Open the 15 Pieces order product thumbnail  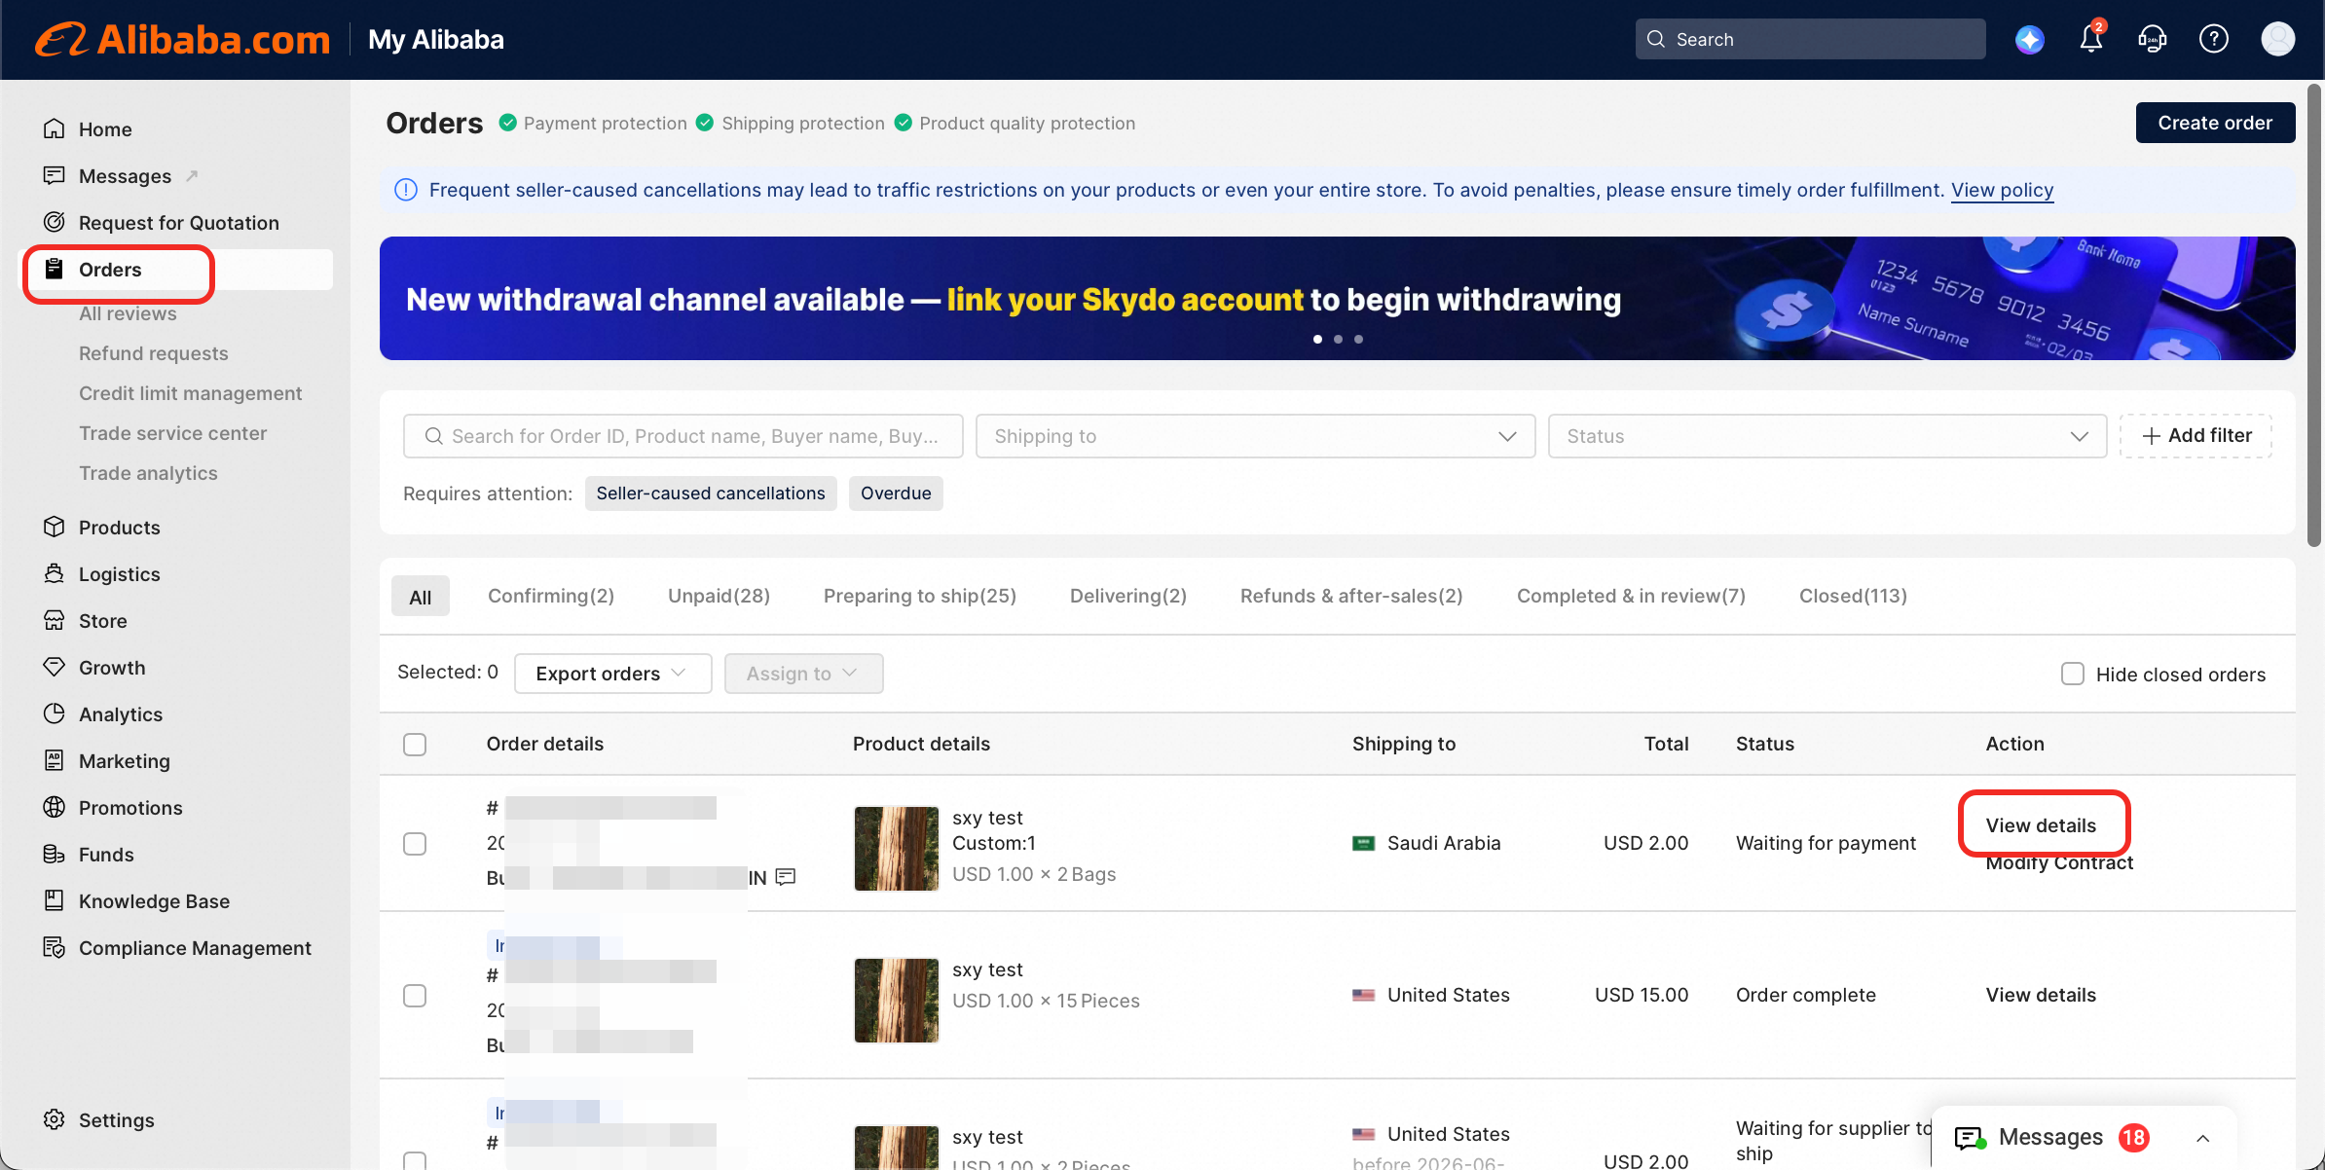tap(897, 1001)
